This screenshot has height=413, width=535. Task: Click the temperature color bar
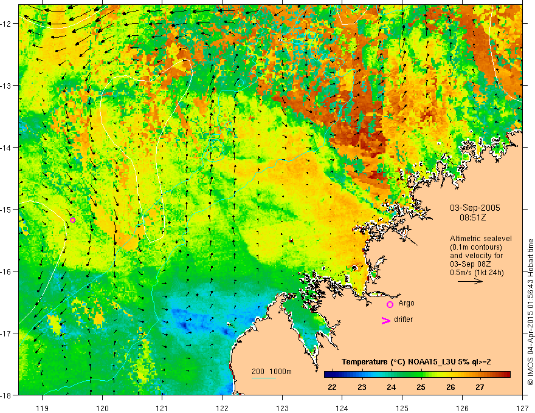coord(417,375)
